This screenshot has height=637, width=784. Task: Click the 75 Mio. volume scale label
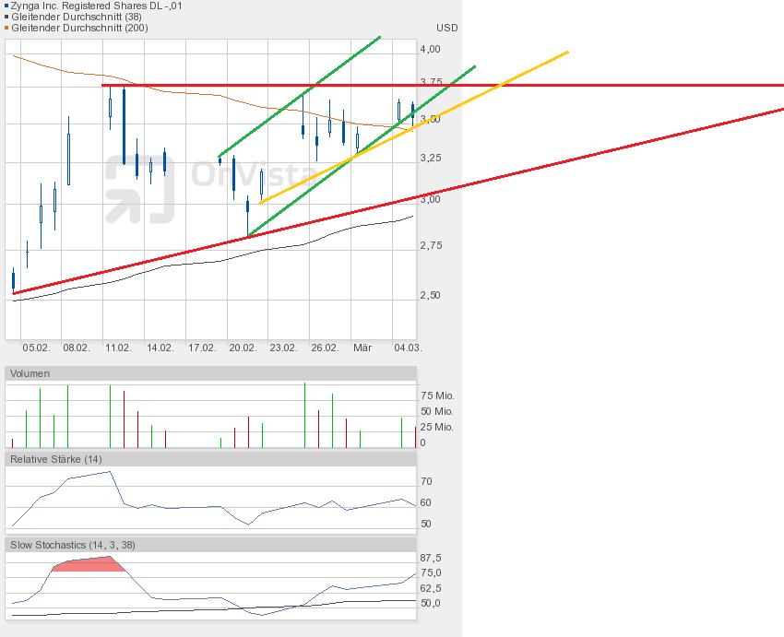pos(437,395)
